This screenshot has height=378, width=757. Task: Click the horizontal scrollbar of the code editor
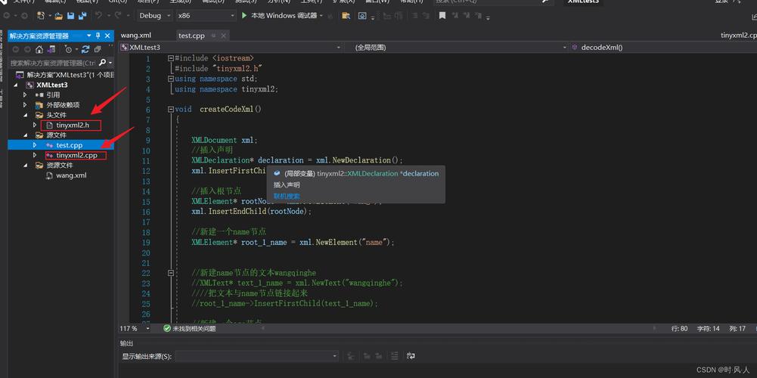(x=458, y=328)
